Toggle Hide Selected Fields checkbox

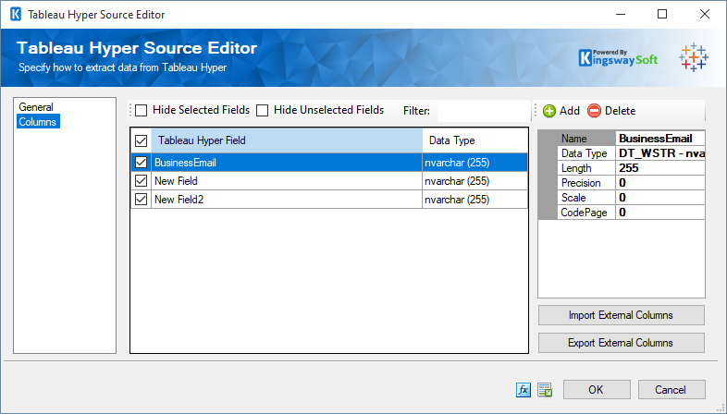pyautogui.click(x=142, y=111)
